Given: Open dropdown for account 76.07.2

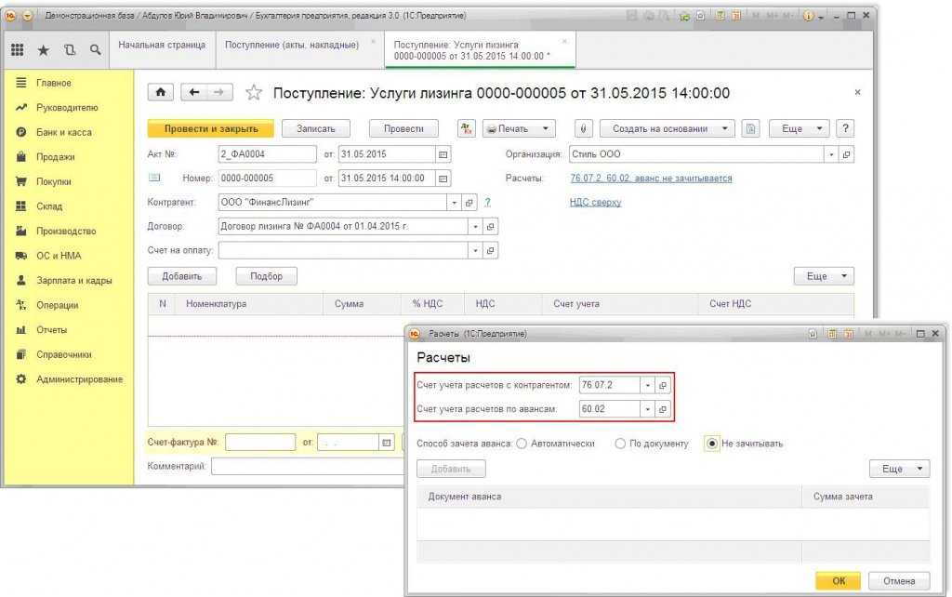Looking at the screenshot, I should pos(648,385).
